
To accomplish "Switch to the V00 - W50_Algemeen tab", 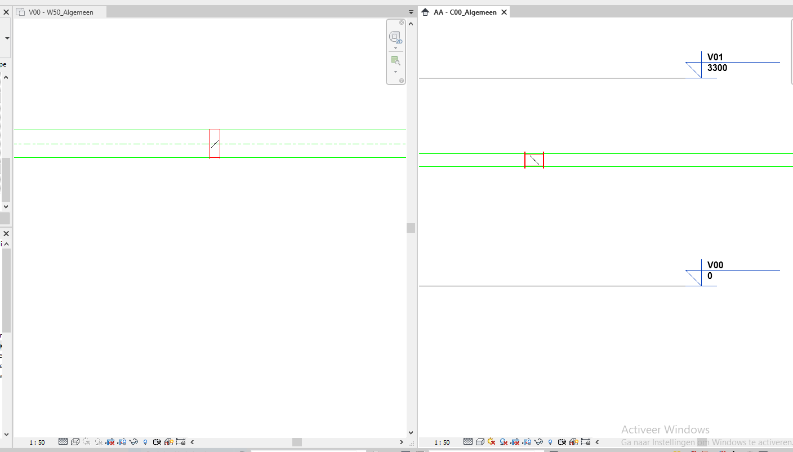I will pos(59,11).
